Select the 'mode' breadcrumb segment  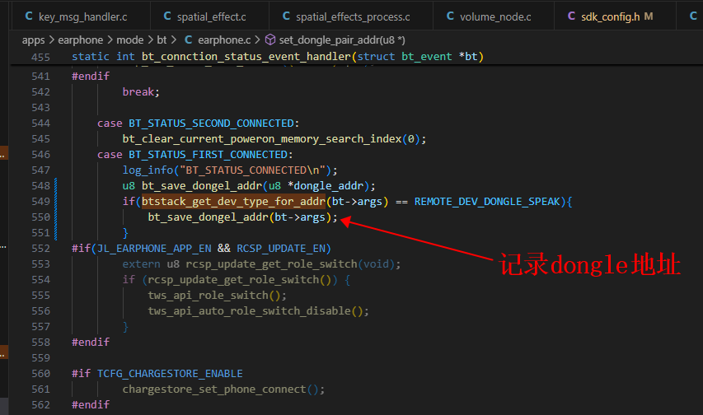(x=130, y=40)
